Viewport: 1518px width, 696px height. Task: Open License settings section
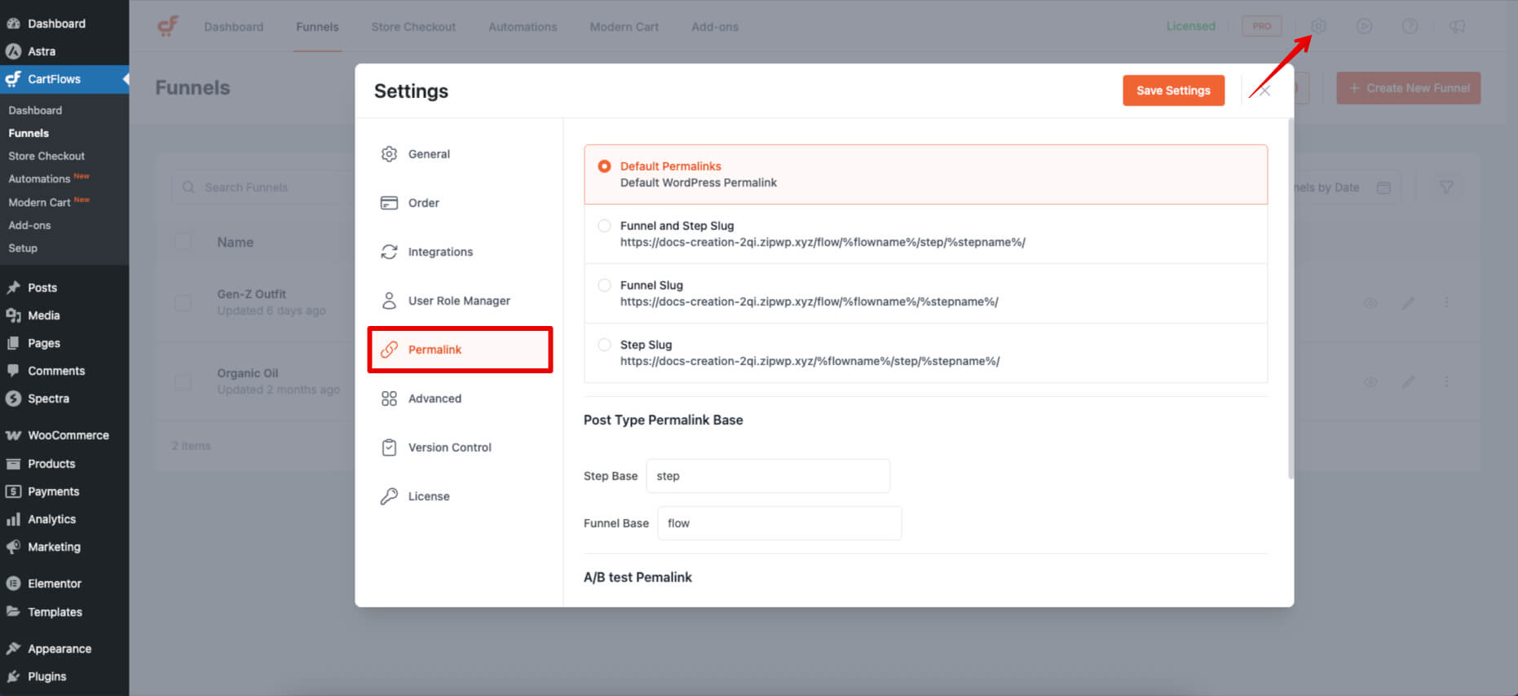[460, 496]
